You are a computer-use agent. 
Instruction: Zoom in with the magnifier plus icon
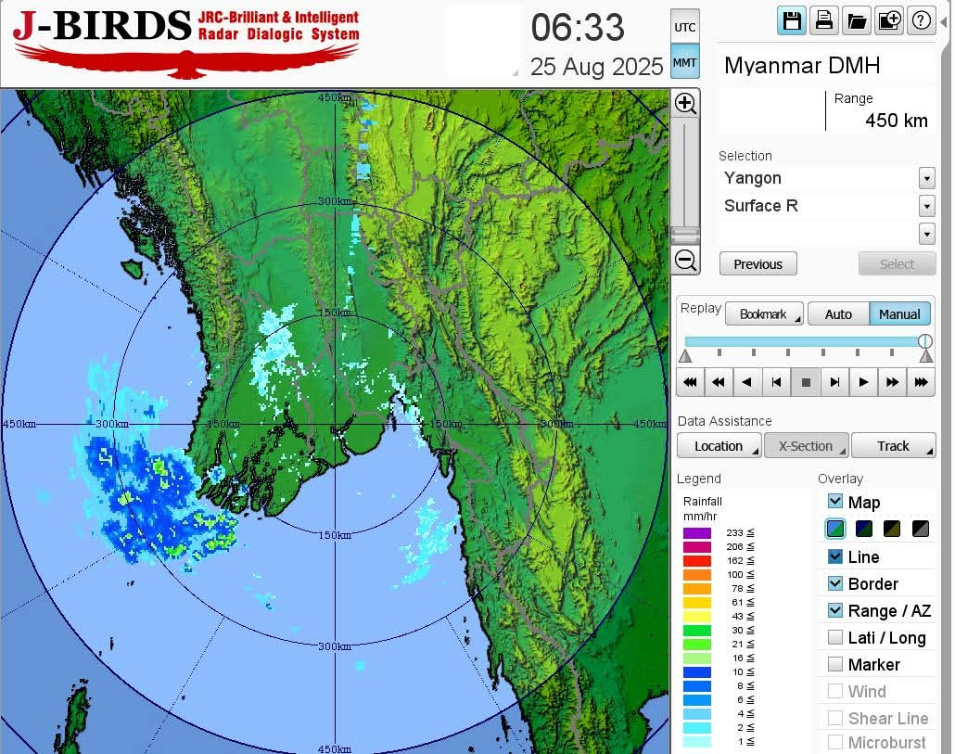coord(685,103)
